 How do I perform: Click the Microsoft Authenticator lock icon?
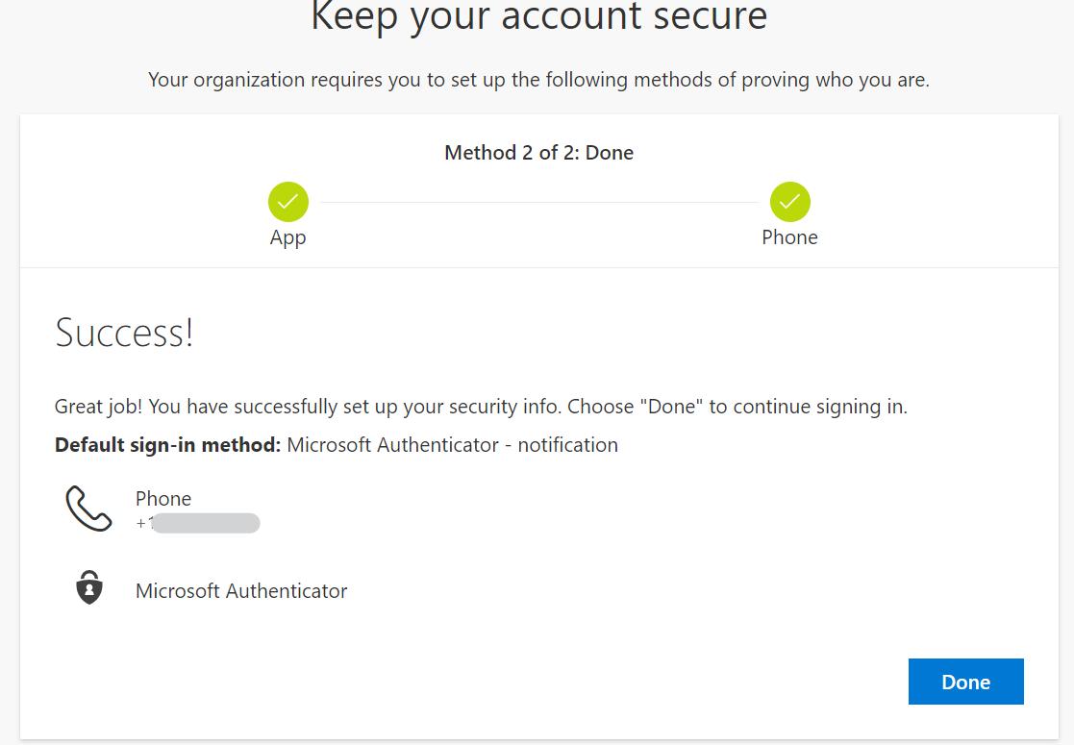(89, 587)
